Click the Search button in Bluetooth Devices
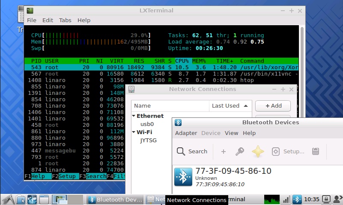Image resolution: width=343 pixels, height=205 pixels. pyautogui.click(x=192, y=151)
